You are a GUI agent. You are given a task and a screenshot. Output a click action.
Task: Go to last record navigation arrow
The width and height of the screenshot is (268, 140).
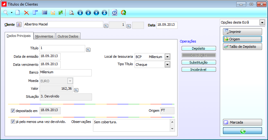pos(104,13)
